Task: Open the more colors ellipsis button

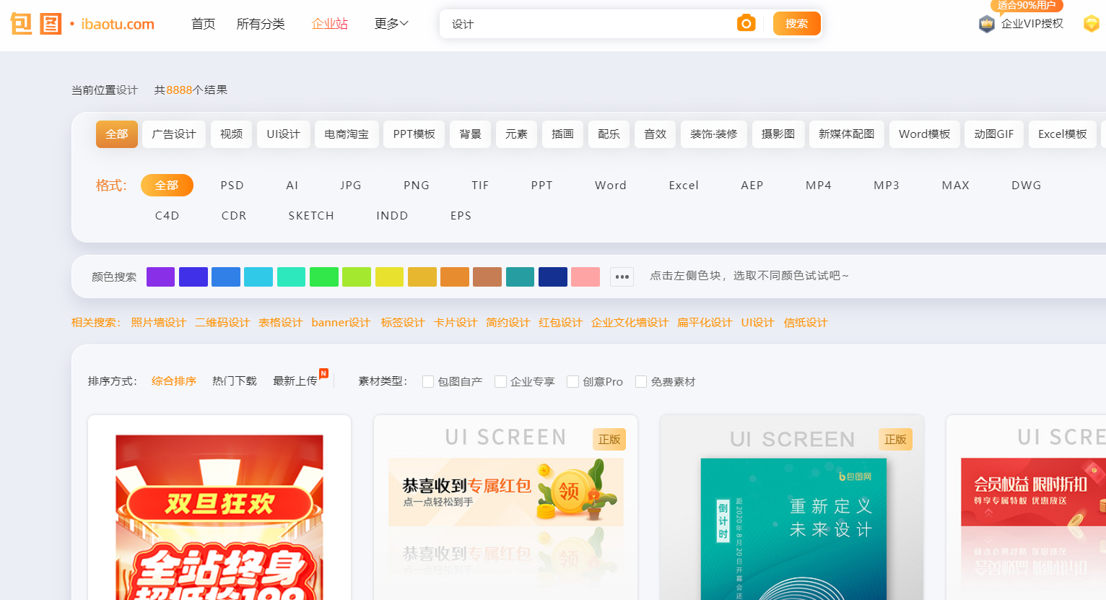Action: pos(622,277)
